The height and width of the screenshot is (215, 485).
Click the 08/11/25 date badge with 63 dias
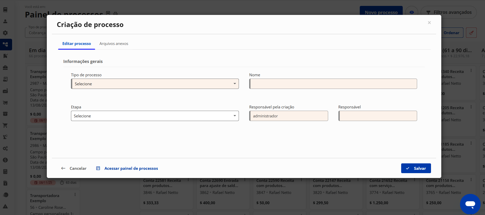pyautogui.click(x=43, y=183)
